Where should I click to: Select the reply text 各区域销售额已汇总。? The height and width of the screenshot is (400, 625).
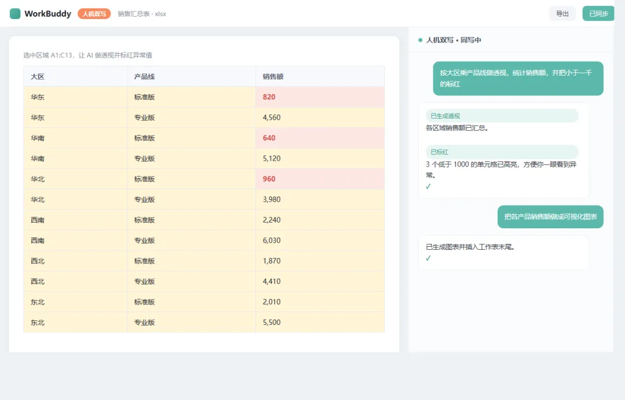(457, 128)
